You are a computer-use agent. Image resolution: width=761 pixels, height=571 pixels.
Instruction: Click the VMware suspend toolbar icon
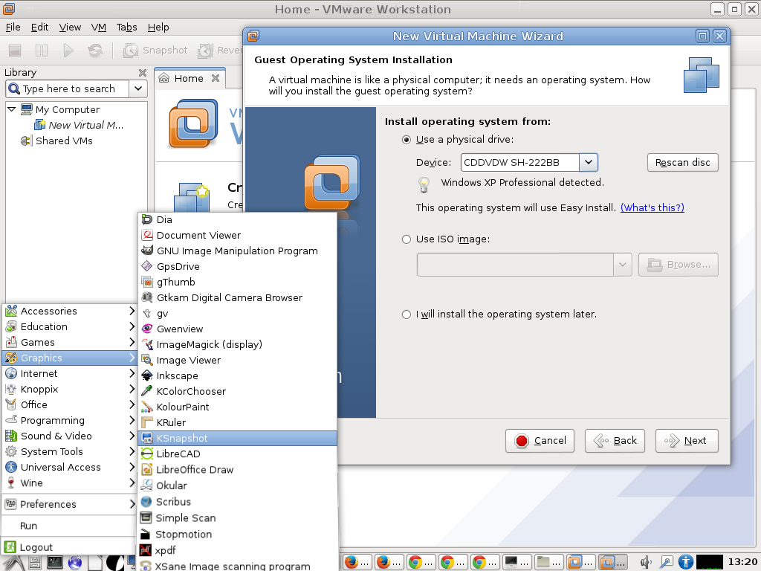(x=42, y=50)
